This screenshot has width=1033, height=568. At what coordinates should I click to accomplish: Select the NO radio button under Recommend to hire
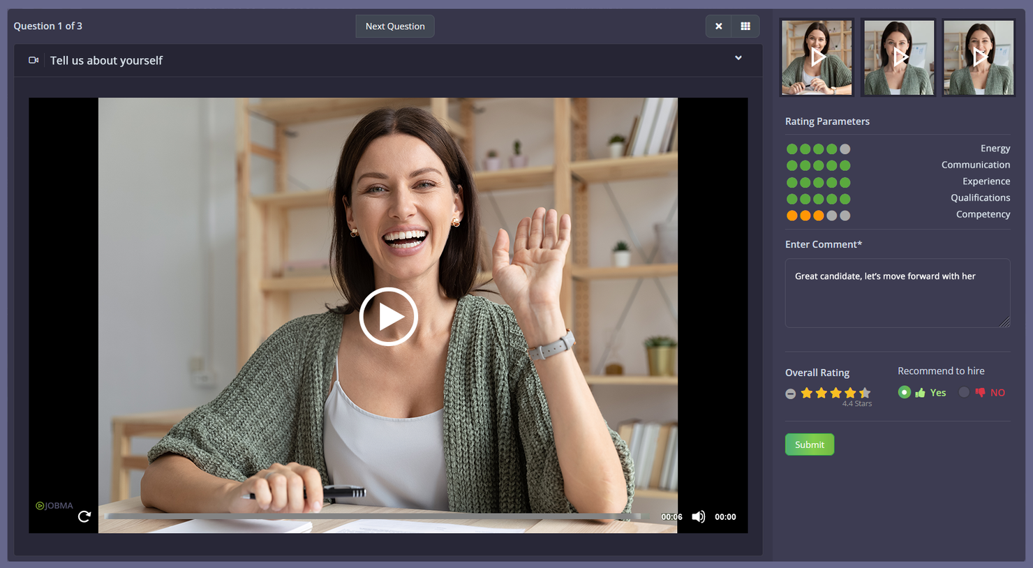point(964,392)
